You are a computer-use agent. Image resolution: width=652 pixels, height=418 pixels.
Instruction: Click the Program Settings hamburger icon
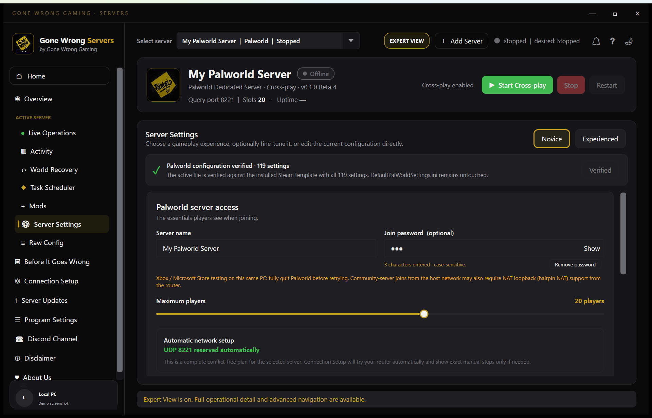point(18,320)
